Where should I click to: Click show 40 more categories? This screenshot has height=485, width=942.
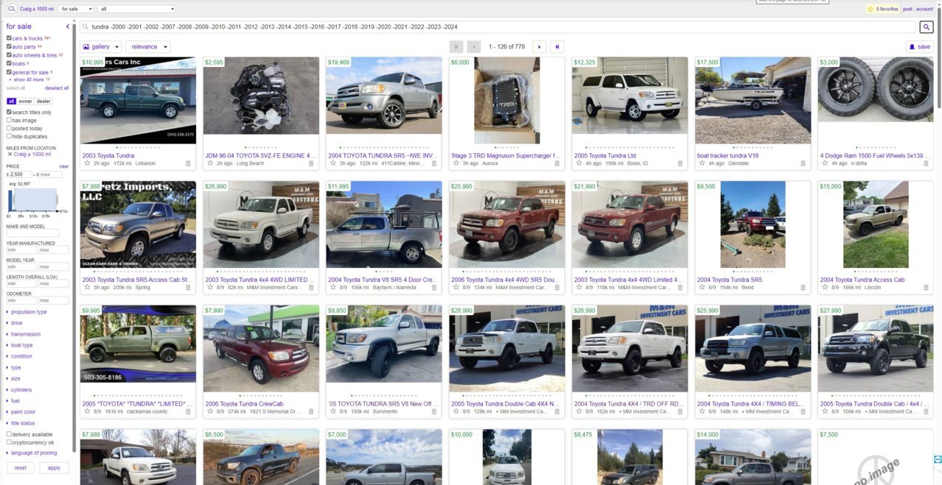pos(29,79)
